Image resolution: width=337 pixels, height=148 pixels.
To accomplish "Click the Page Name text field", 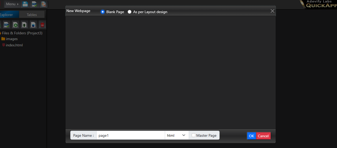I will pos(131,135).
